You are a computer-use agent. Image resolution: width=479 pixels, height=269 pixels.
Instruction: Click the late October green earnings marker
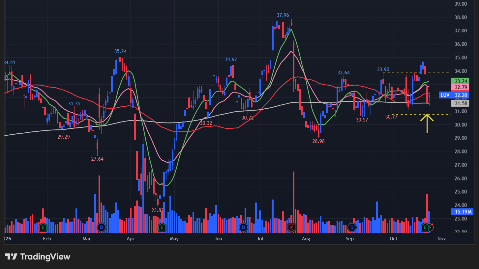coord(425,227)
